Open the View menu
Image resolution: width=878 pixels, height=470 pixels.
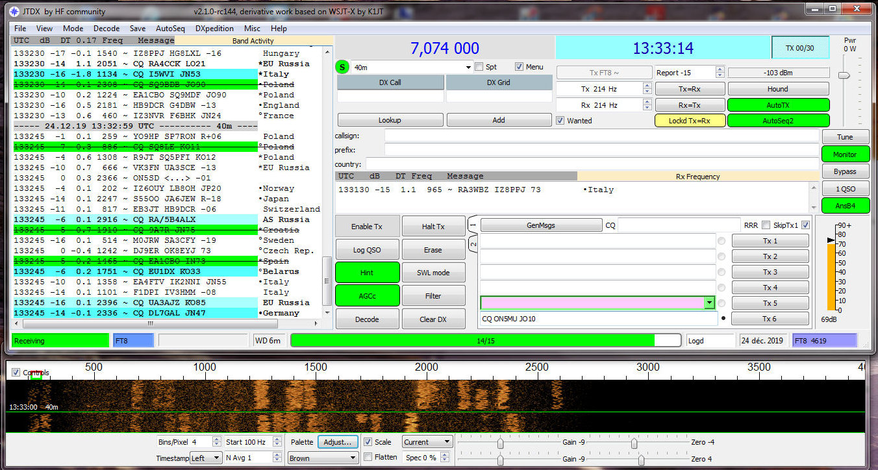(44, 29)
